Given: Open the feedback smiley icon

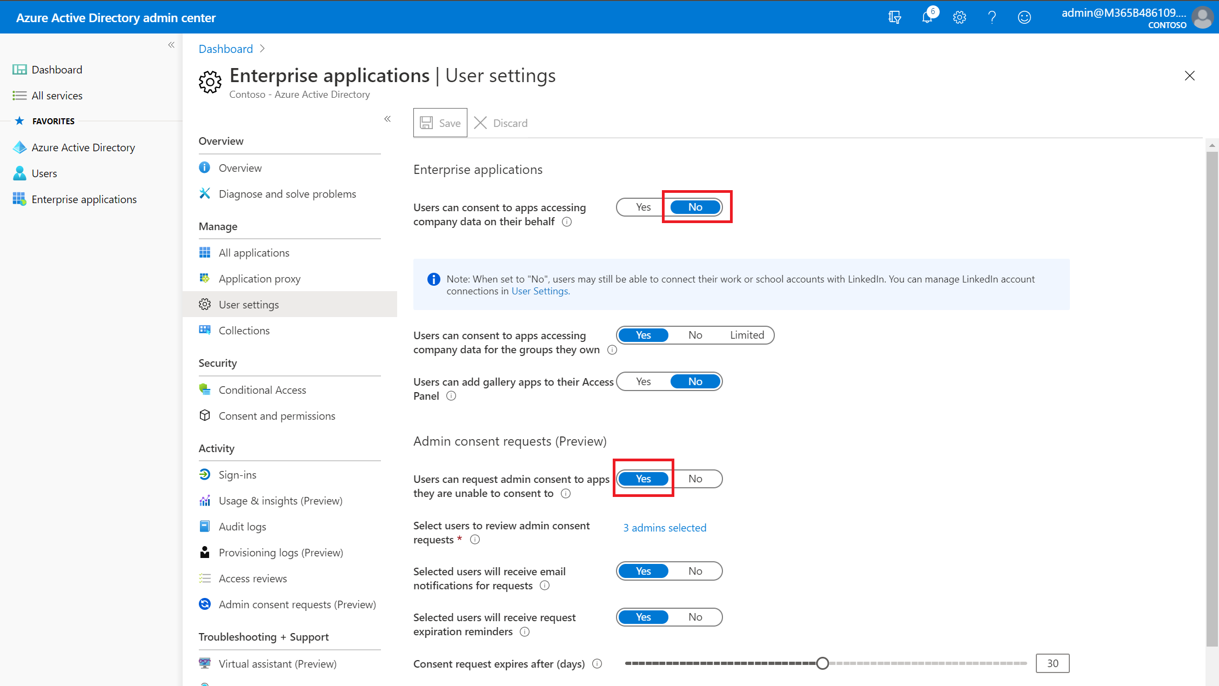Looking at the screenshot, I should 1024,17.
